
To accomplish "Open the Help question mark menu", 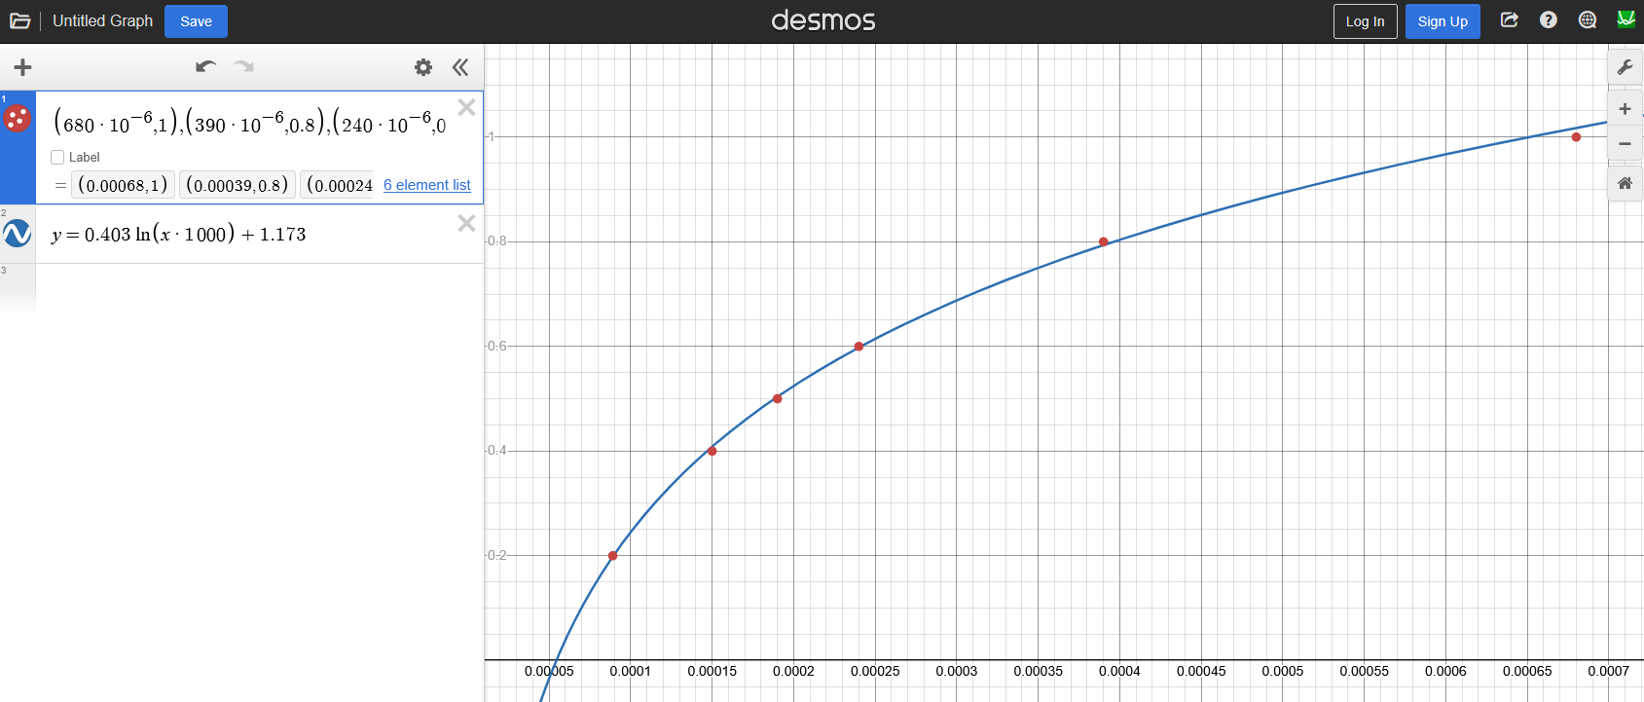I will pyautogui.click(x=1549, y=20).
